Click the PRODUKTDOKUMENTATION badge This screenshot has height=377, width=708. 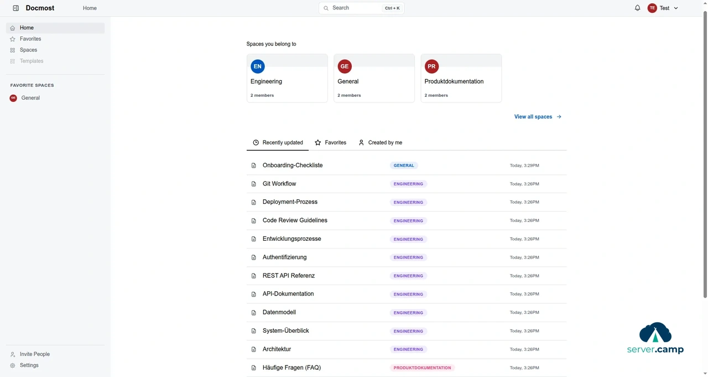pos(422,368)
